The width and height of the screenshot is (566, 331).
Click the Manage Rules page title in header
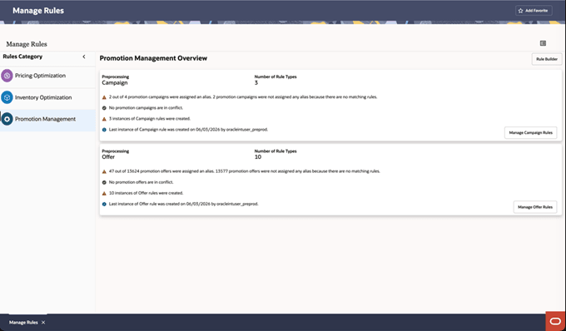[x=38, y=11]
